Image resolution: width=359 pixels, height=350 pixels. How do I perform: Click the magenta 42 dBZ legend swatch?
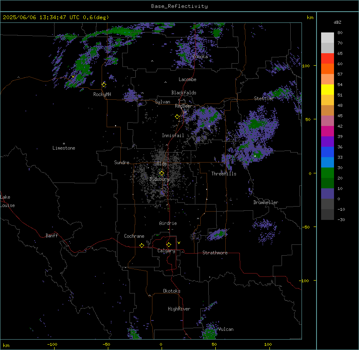coord(327,131)
